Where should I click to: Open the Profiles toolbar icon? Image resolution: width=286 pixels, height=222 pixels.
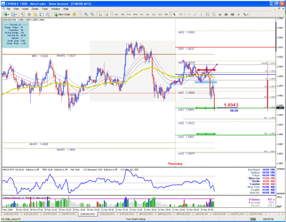pos(13,14)
